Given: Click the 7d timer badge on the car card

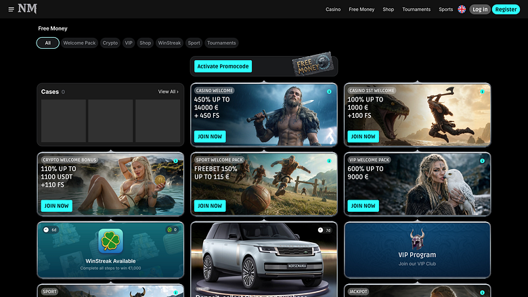Looking at the screenshot, I should coord(325,230).
